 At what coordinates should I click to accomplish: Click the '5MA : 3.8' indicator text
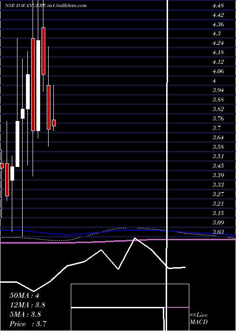(x=25, y=314)
